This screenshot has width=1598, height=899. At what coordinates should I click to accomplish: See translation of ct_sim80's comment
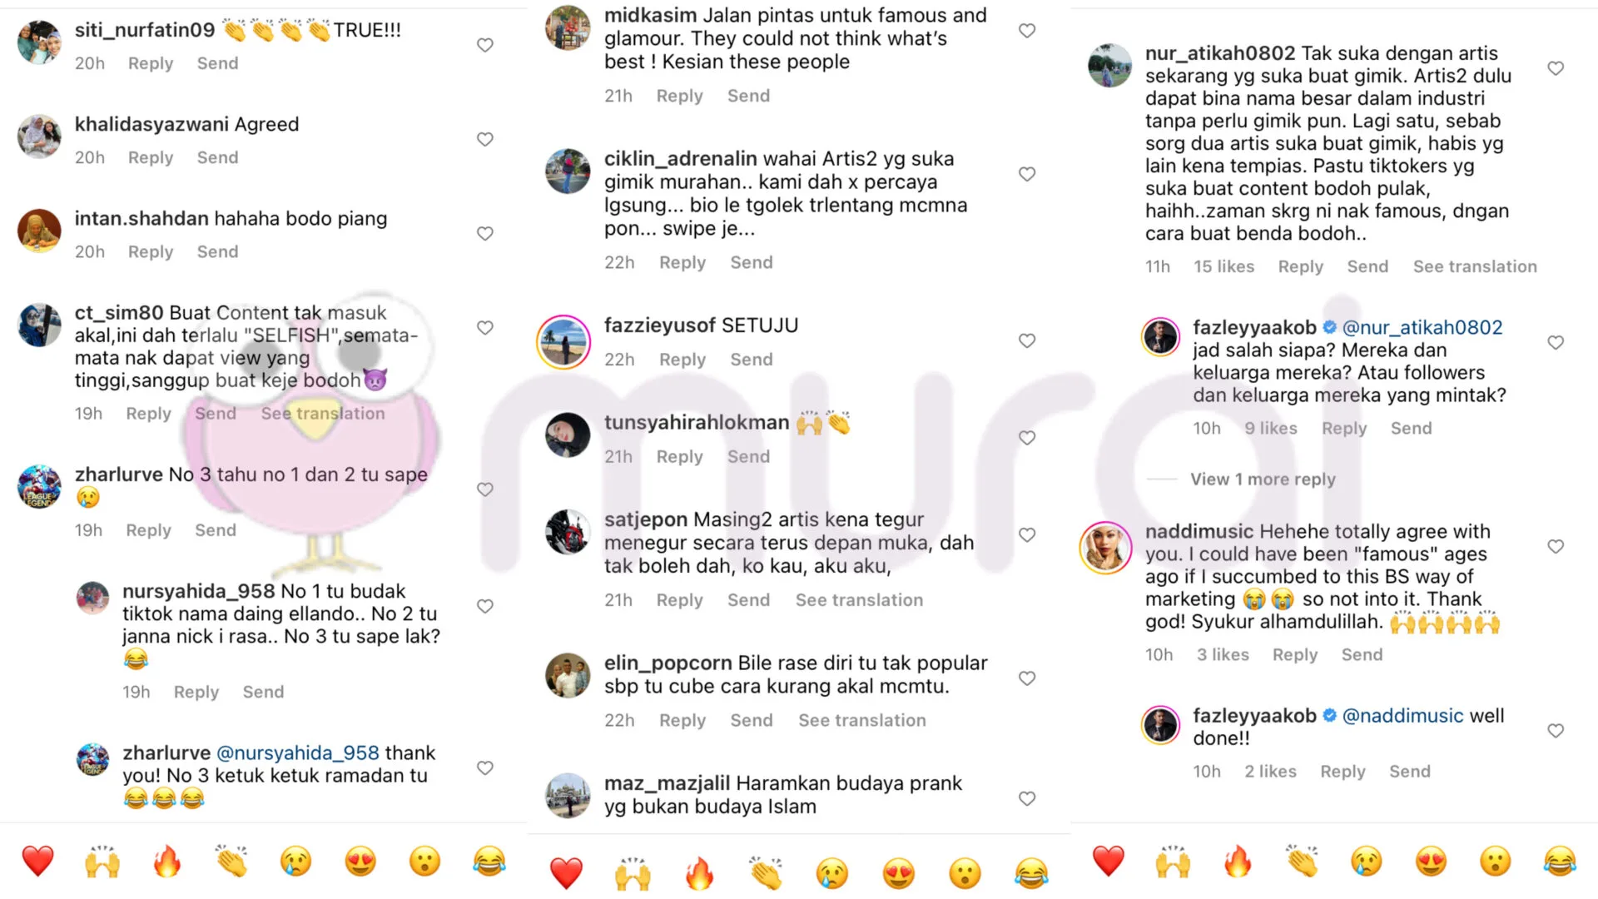click(x=323, y=414)
